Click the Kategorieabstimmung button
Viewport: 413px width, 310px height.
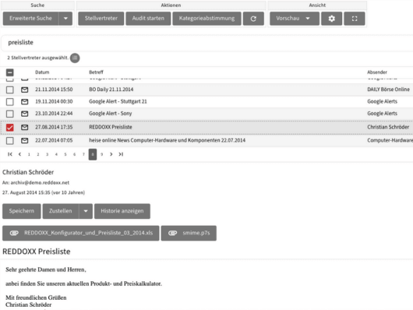coord(206,19)
